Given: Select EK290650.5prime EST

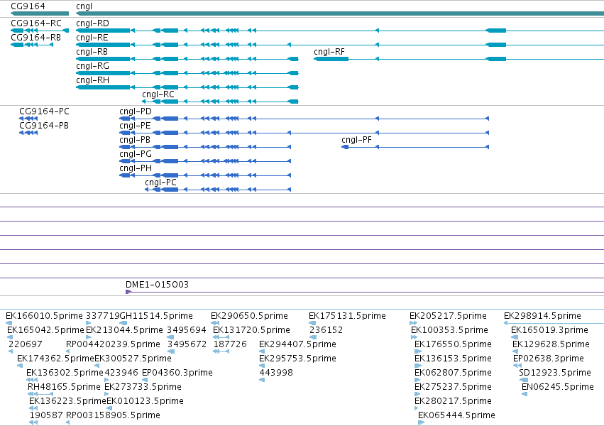Looking at the screenshot, I should [249, 316].
